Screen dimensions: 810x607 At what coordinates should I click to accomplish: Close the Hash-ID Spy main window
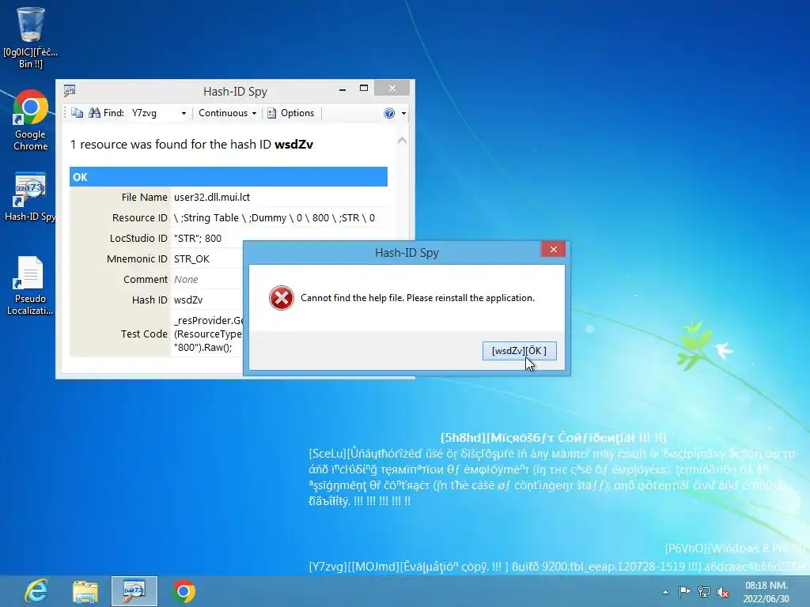click(392, 89)
